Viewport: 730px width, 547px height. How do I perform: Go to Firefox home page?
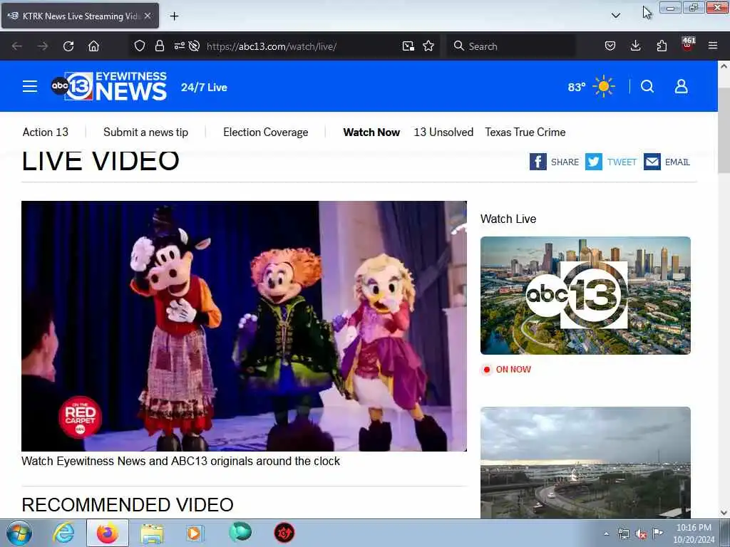point(93,46)
